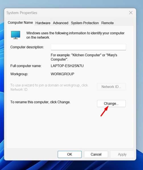This screenshot has width=143, height=170.
Task: Focus the Computer description text field
Action: [x=88, y=47]
